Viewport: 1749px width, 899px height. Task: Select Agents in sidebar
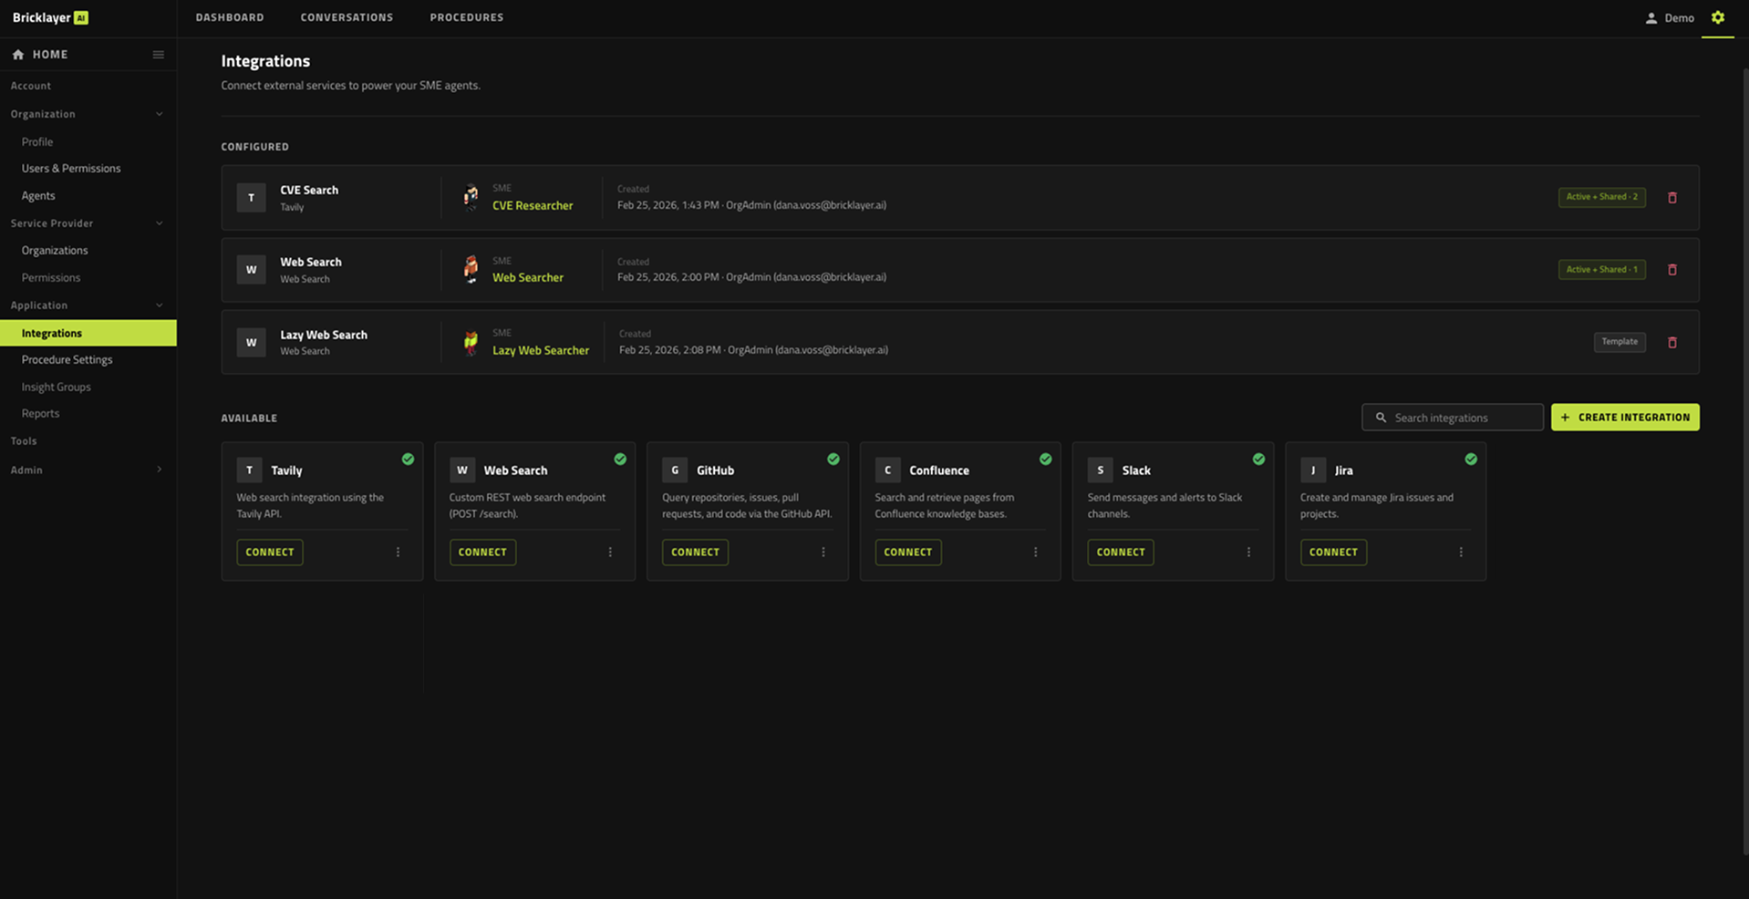[x=38, y=196]
